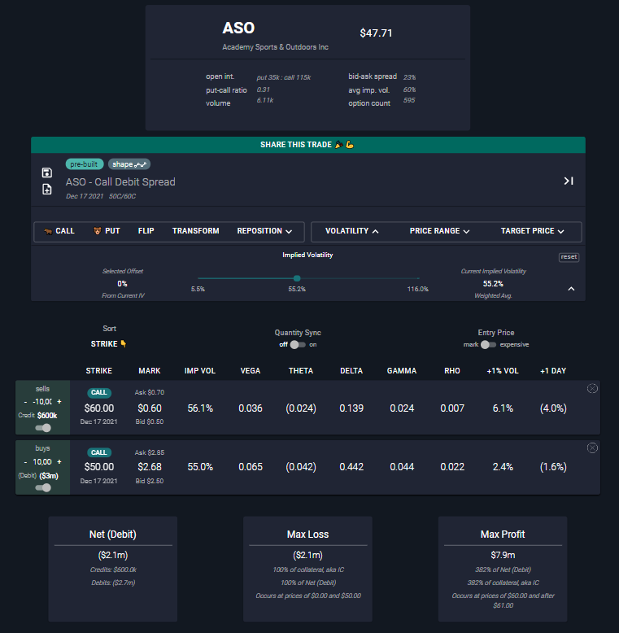The height and width of the screenshot is (633, 619).
Task: Click the skip-to-end arrow icon beside trade title
Action: pyautogui.click(x=569, y=181)
